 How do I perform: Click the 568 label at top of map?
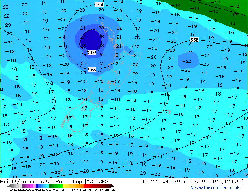[x=99, y=4]
